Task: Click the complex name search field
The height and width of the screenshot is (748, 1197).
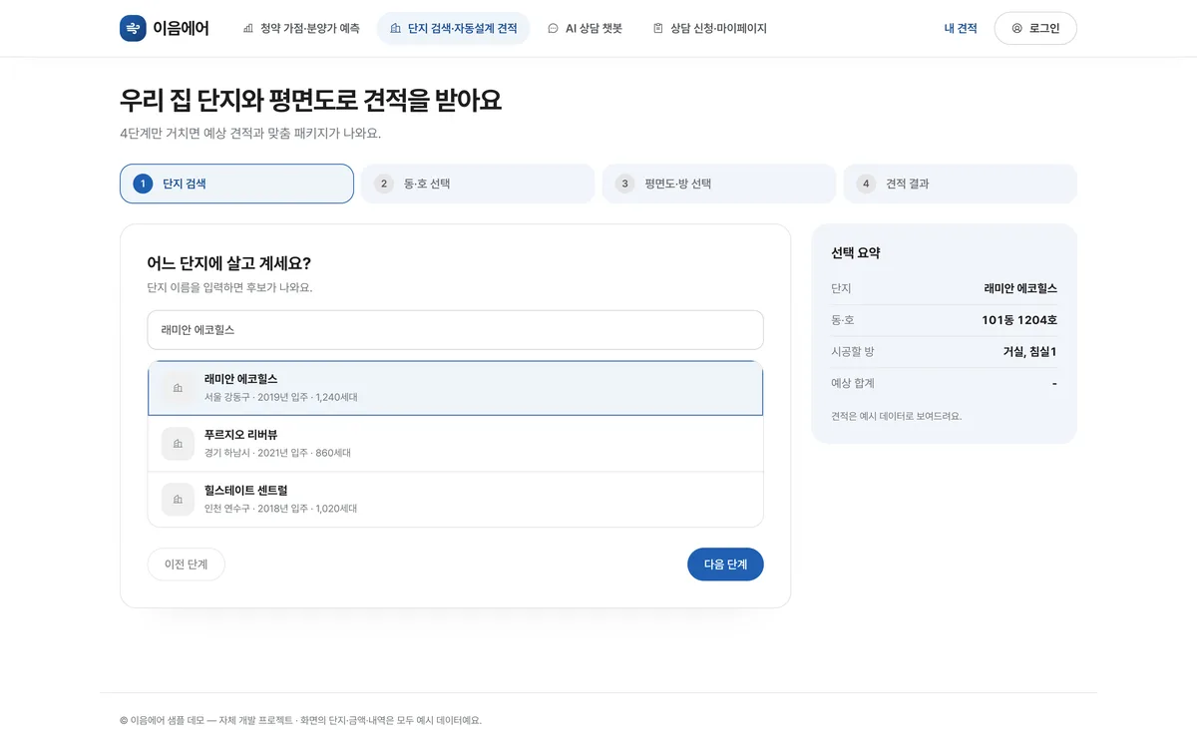Action: pos(455,329)
